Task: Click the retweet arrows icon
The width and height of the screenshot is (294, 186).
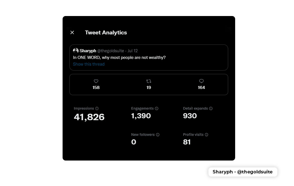Action: pyautogui.click(x=149, y=81)
